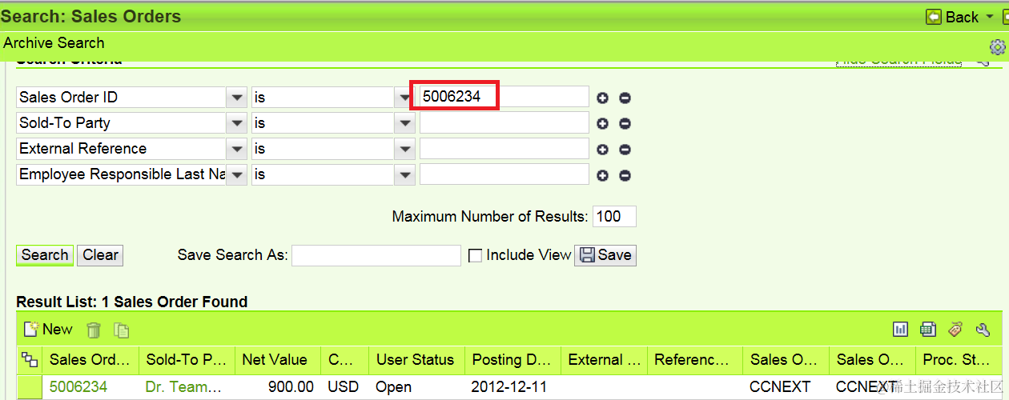This screenshot has width=1009, height=400.
Task: Add a row after Employee Responsible criterion
Action: point(602,175)
